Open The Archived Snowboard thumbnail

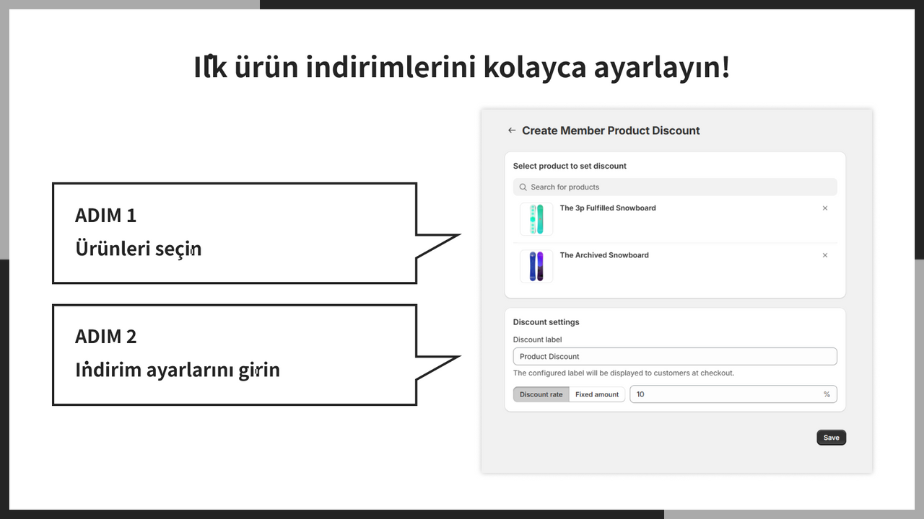(536, 267)
